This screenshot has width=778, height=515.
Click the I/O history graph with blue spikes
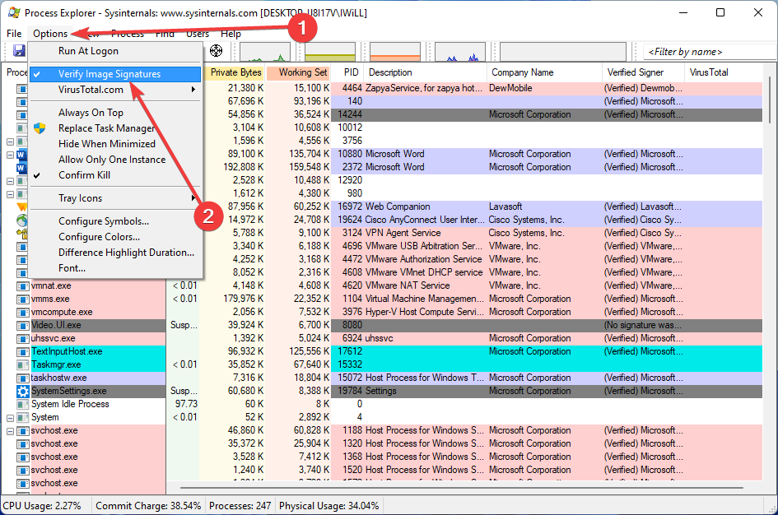(x=460, y=52)
